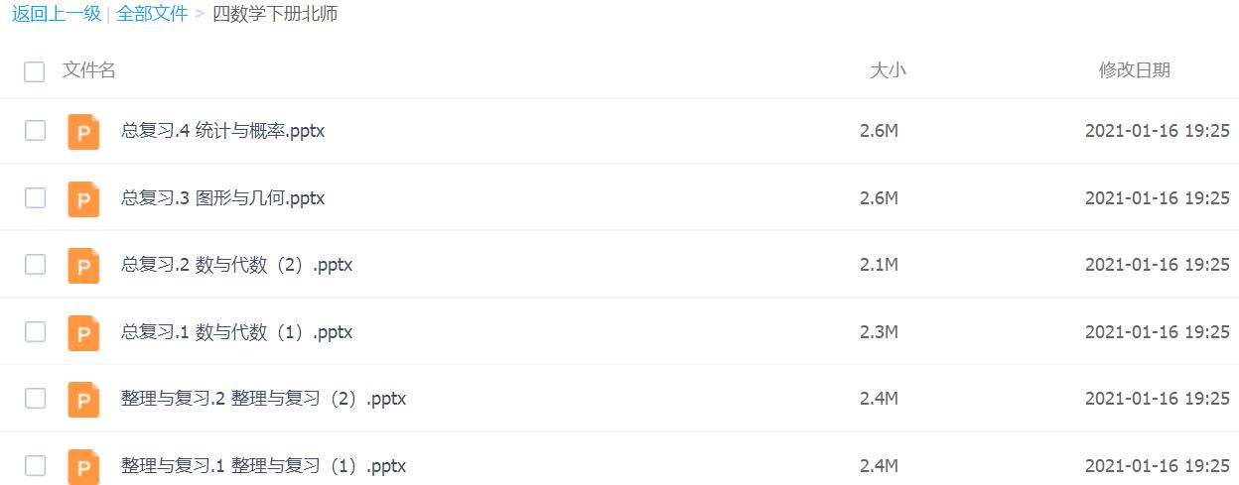Sort by 大小 column header
The image size is (1239, 485).
pos(888,70)
